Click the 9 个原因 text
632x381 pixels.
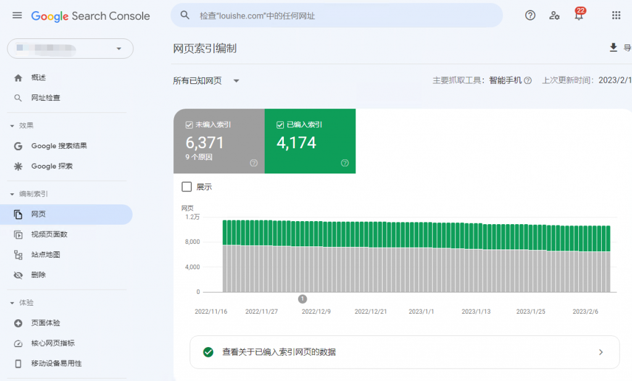click(x=199, y=157)
